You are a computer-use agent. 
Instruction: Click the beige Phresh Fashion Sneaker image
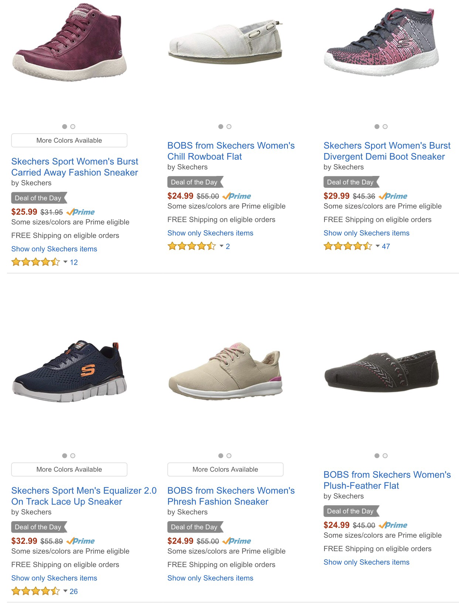[225, 371]
